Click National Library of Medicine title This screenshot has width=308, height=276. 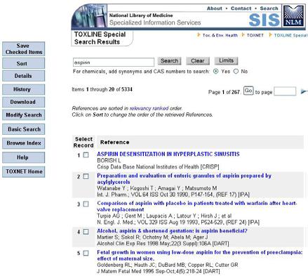141,15
